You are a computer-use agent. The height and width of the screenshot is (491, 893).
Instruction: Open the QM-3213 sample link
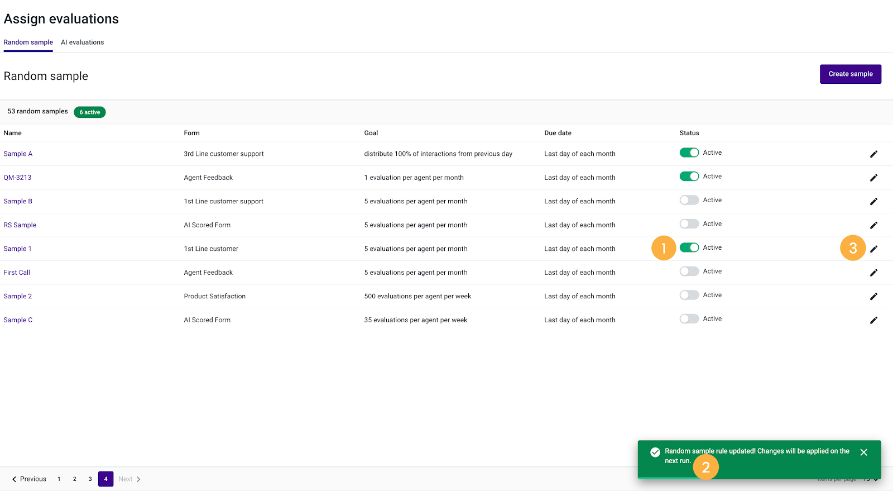(17, 178)
